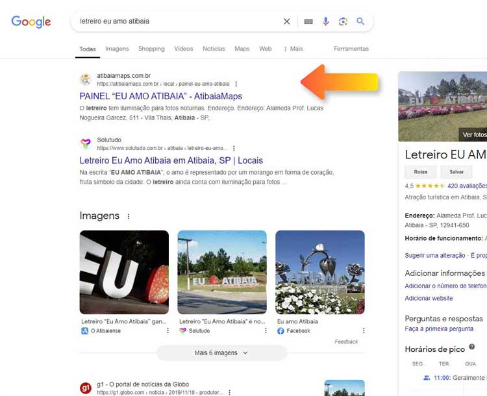This screenshot has height=396, width=487.
Task: Click atibaiamaps.com.br site name text
Action: (x=123, y=76)
